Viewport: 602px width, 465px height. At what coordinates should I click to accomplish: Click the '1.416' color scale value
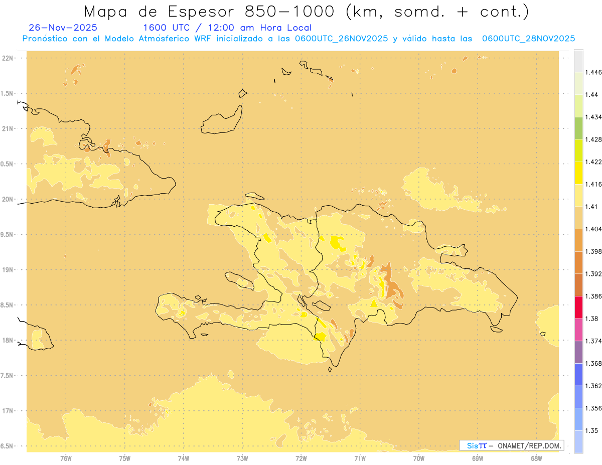pos(593,184)
